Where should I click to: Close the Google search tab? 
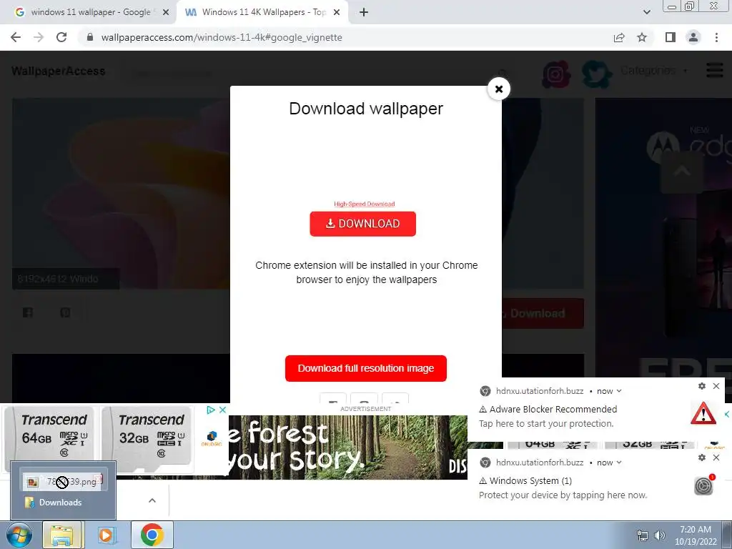pos(165,13)
